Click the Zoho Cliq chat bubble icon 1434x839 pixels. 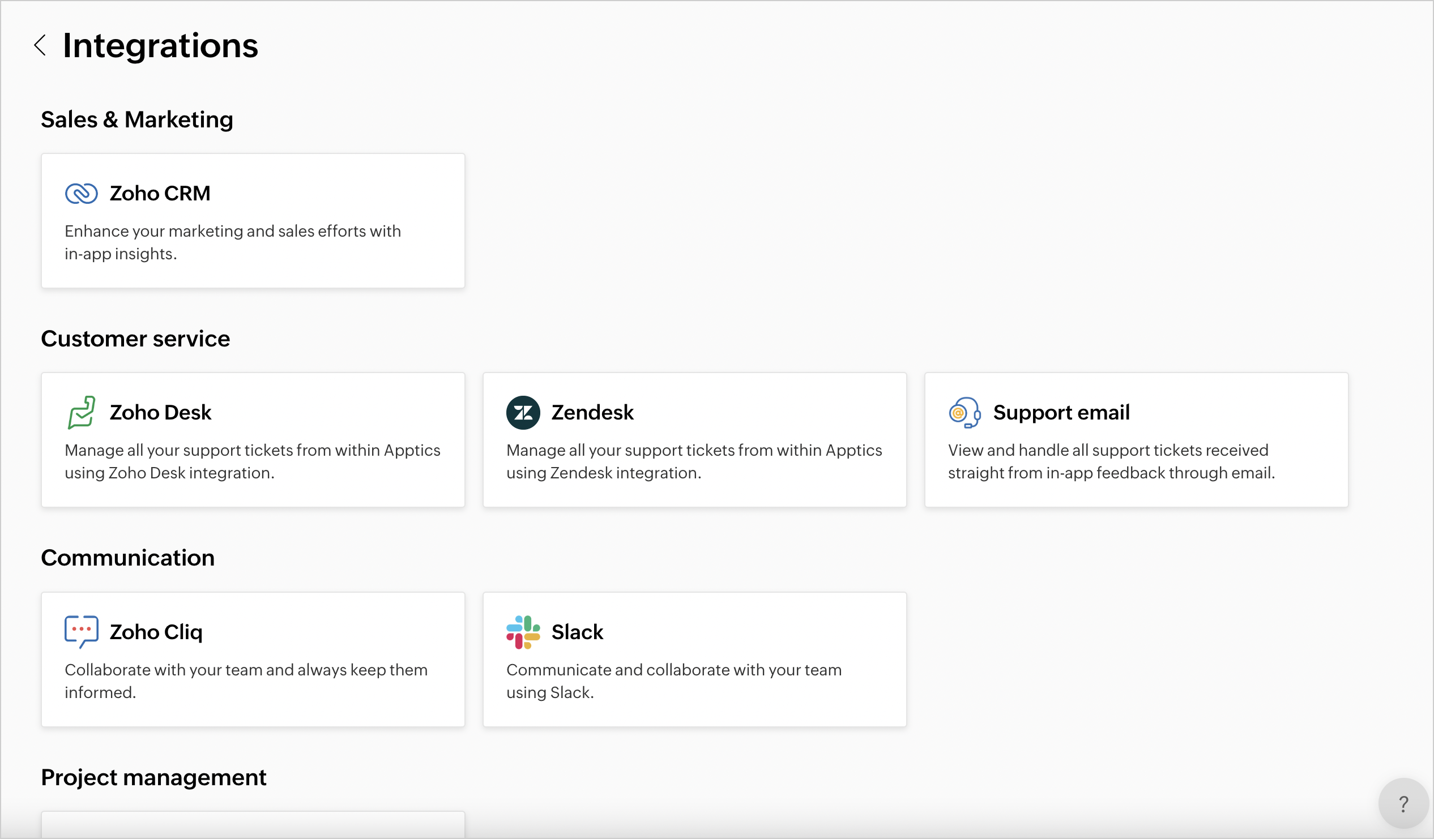(x=82, y=631)
